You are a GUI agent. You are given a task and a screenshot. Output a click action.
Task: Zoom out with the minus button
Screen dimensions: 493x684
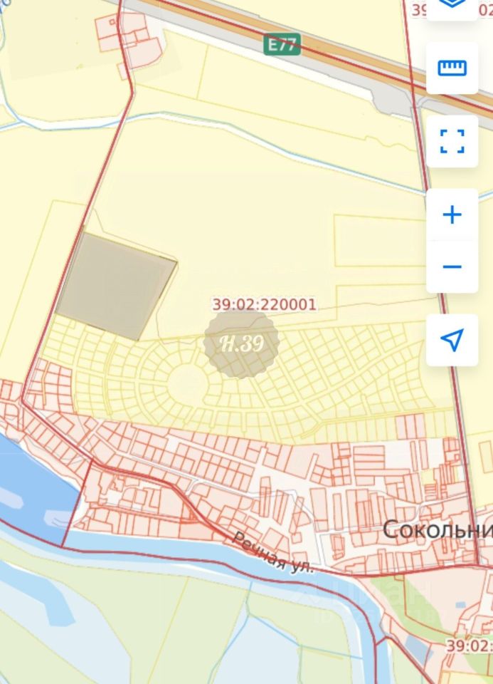(x=452, y=266)
